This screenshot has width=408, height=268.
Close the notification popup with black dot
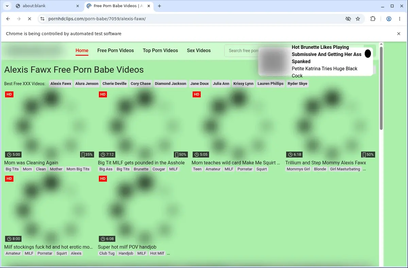point(368,54)
